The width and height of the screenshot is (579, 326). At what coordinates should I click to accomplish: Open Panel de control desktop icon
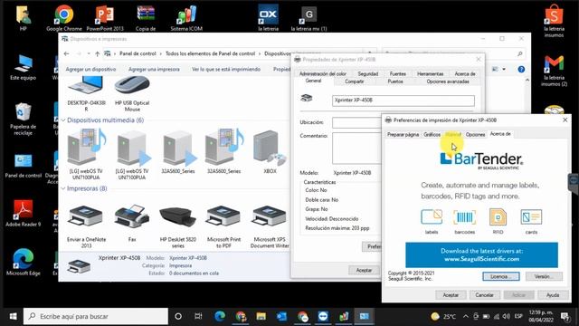pyautogui.click(x=23, y=165)
